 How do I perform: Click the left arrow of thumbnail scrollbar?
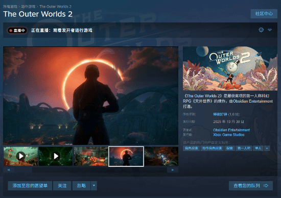tap(9, 170)
